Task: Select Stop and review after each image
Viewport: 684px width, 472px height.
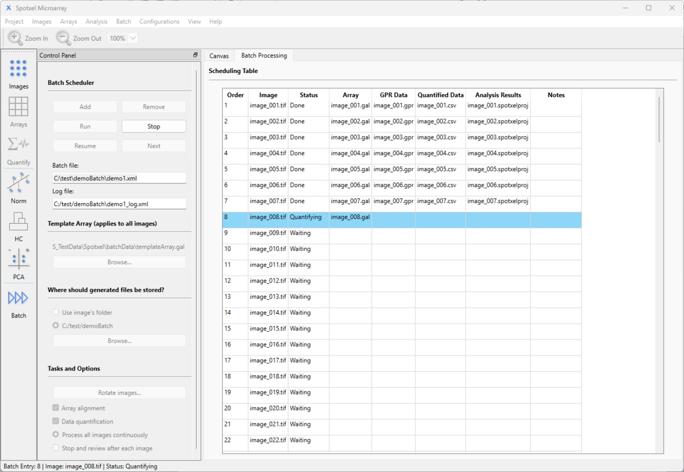Action: click(56, 448)
